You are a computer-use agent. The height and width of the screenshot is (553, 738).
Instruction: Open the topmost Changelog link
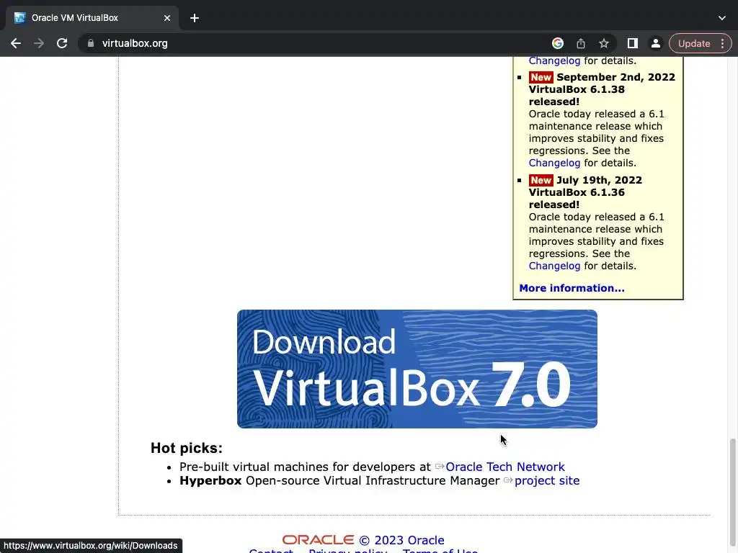554,60
